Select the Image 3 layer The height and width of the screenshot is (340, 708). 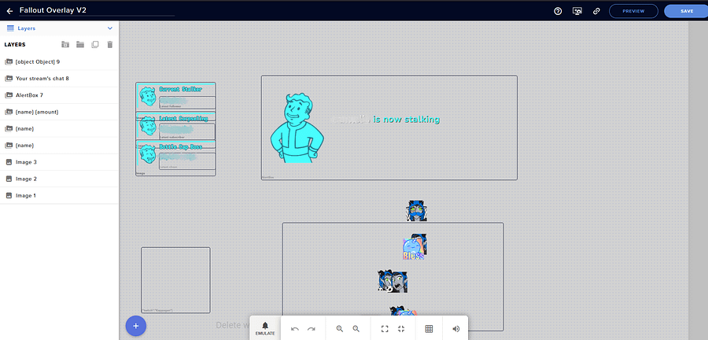[x=59, y=162]
